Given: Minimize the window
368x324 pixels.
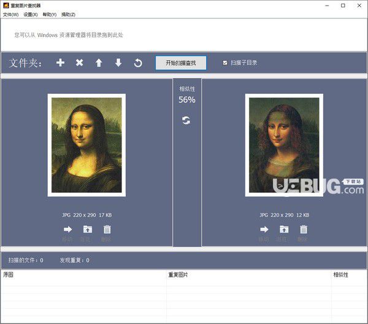Looking at the screenshot, I should (327, 6).
